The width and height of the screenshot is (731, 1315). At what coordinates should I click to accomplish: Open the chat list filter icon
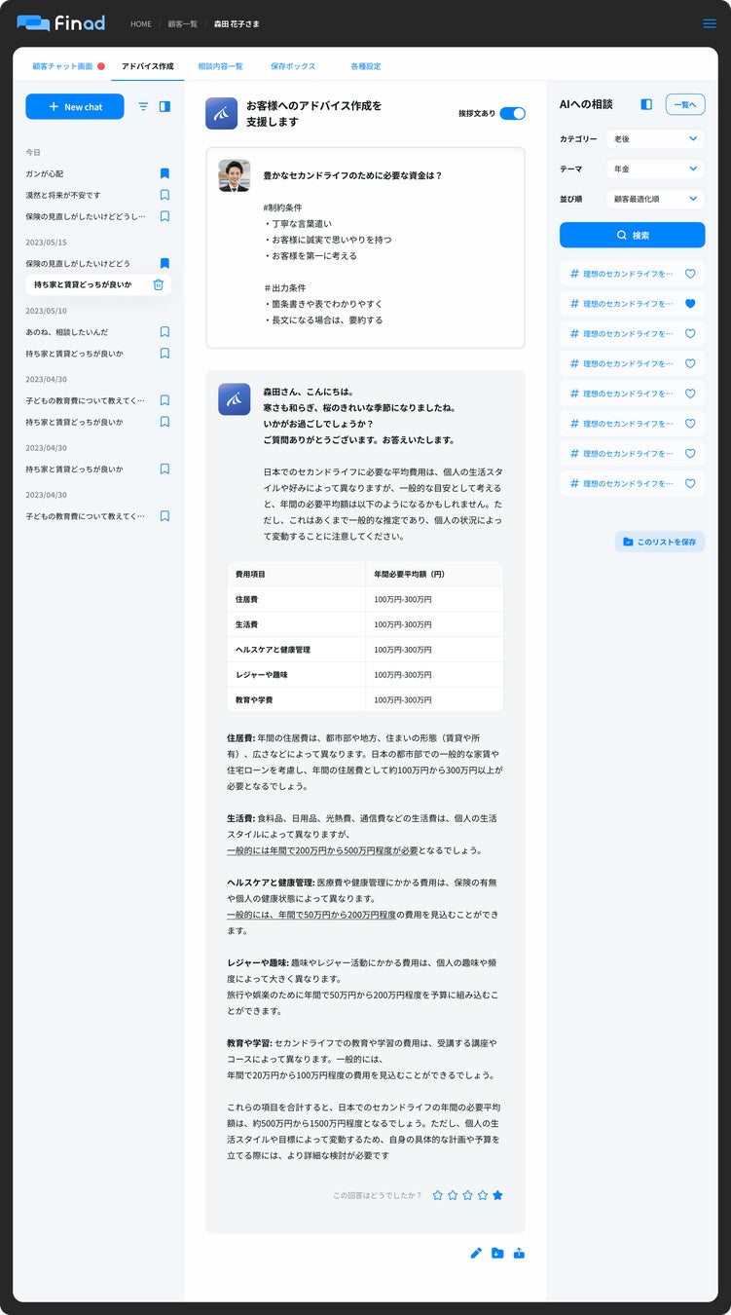(x=143, y=107)
